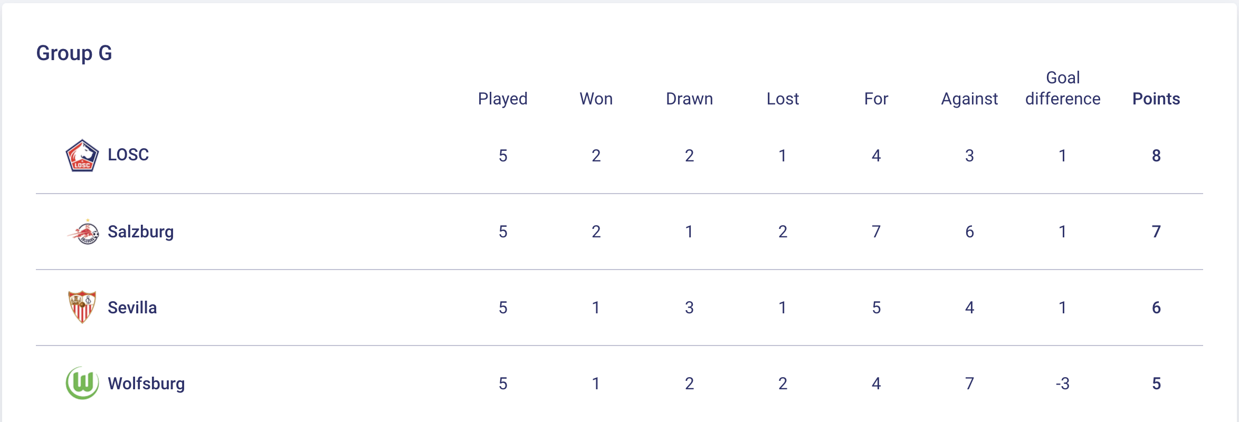Select the Drawn column header
The height and width of the screenshot is (422, 1239).
[689, 99]
